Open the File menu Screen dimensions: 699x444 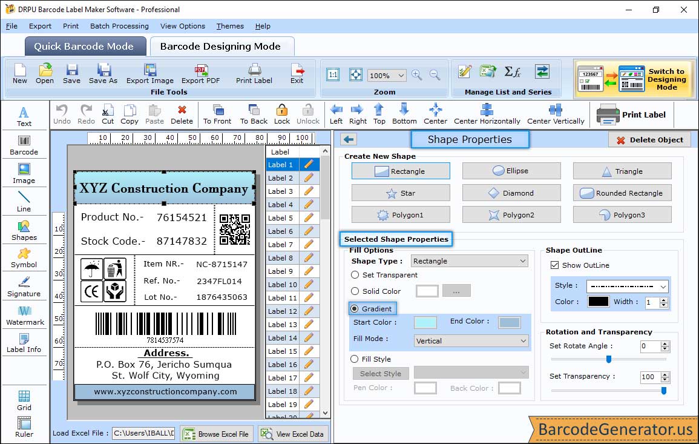[11, 26]
